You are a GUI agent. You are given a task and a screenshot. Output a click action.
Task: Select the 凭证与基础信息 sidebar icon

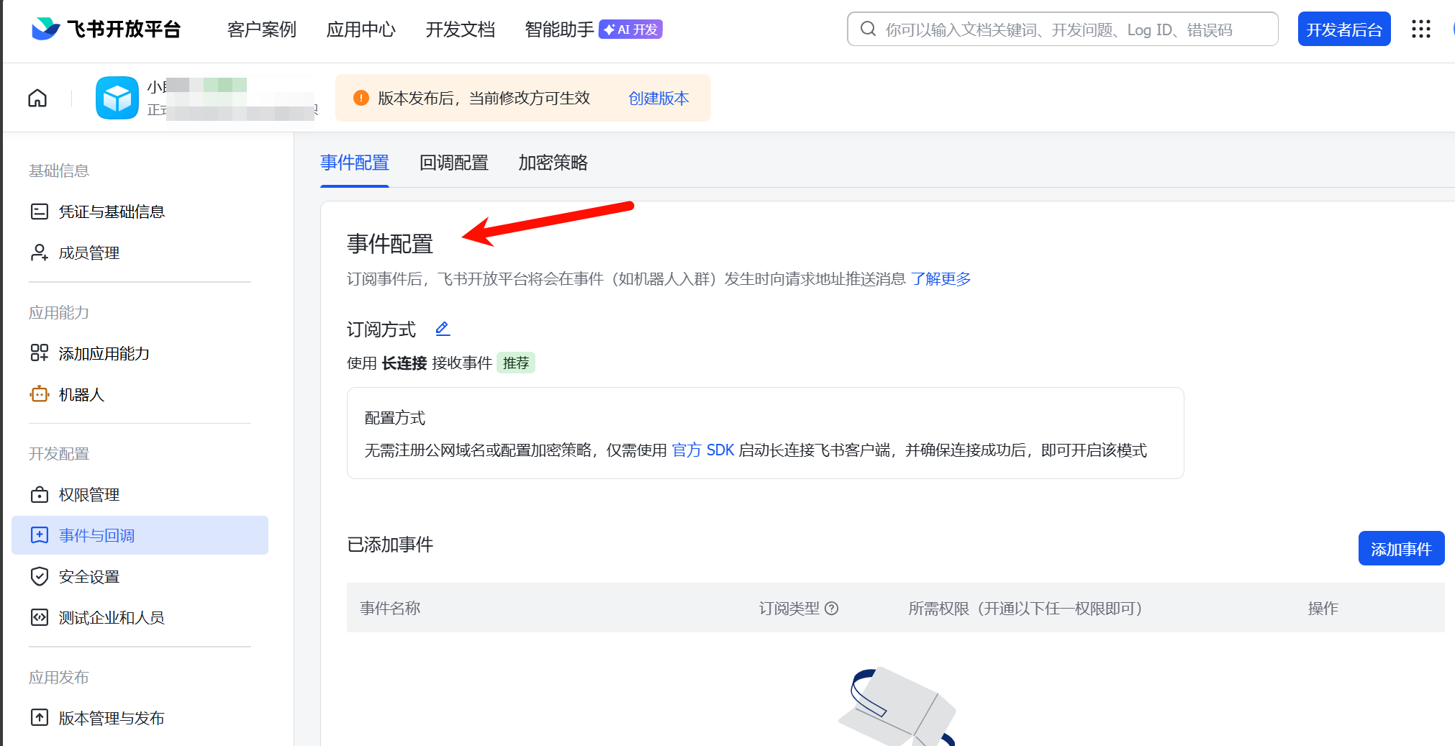click(39, 211)
